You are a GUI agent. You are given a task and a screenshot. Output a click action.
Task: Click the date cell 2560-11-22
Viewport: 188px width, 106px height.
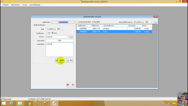[x=96, y=29]
